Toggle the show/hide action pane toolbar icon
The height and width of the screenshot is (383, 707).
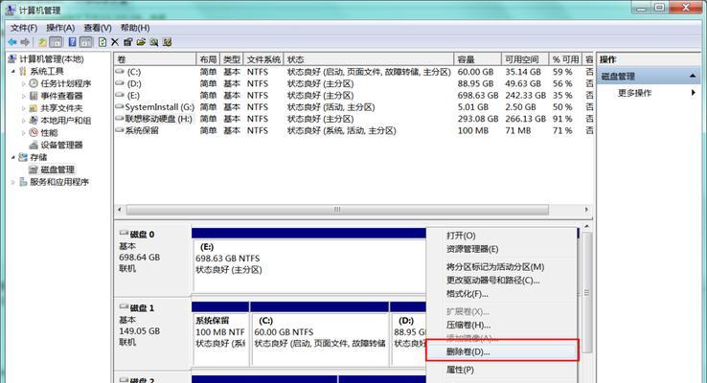coord(85,42)
